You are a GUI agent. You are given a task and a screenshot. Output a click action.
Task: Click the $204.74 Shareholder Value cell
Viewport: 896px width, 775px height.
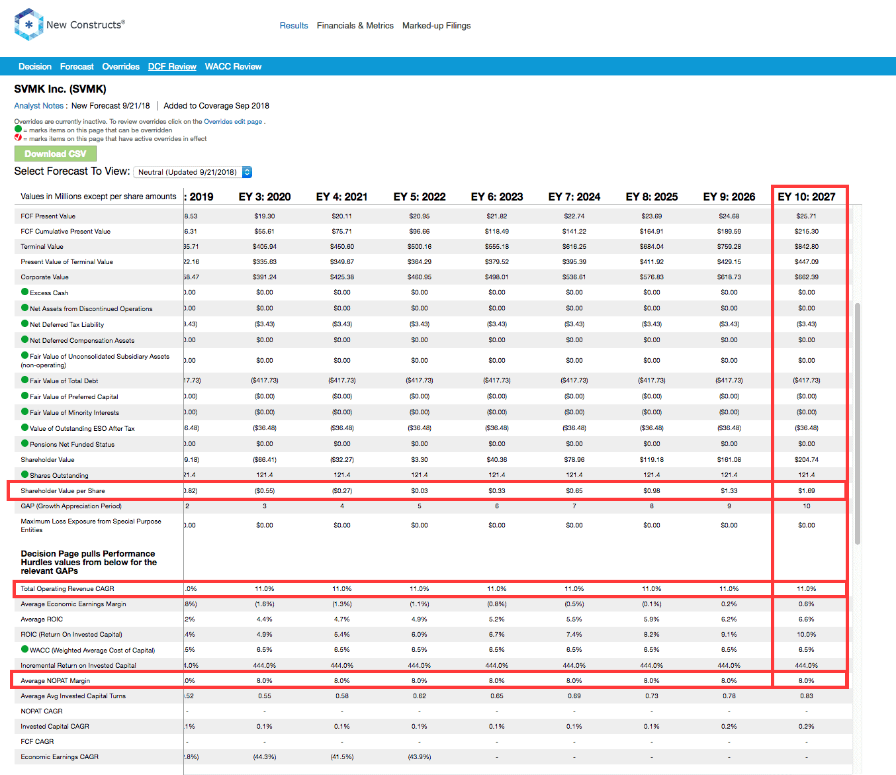coord(807,460)
